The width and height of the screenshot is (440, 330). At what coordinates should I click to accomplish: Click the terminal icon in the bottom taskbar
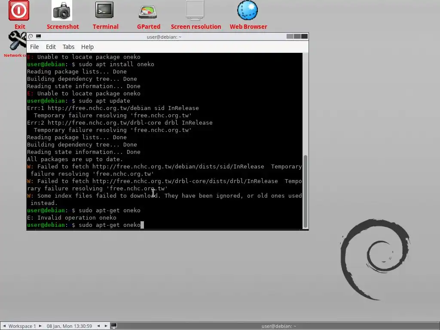pos(114,326)
